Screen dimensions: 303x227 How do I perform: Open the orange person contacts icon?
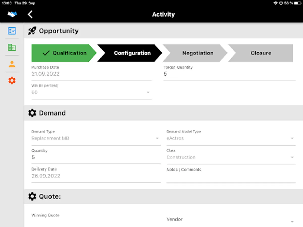12,64
